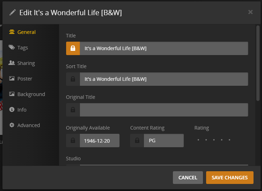Set rating to first star dot

click(198, 140)
